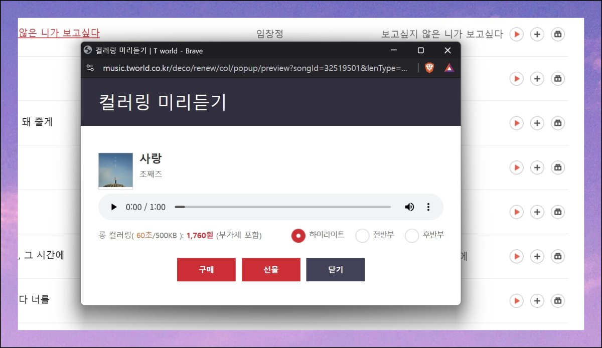Close the 컬러링 미리듣기 popup with the X

click(x=447, y=50)
